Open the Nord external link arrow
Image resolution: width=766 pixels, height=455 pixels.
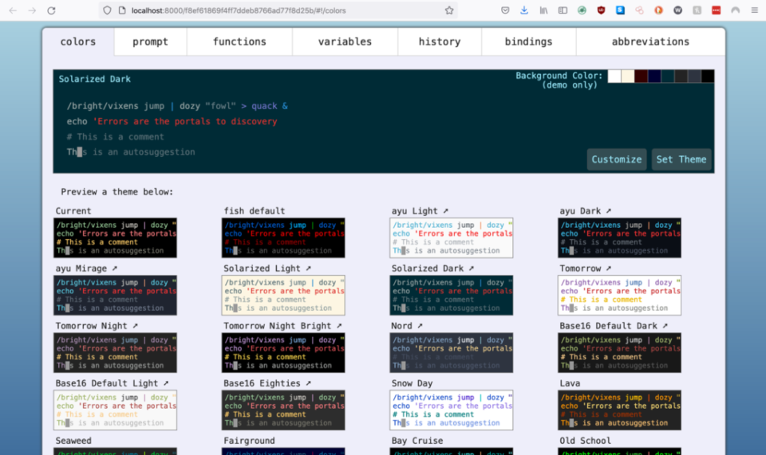click(420, 326)
